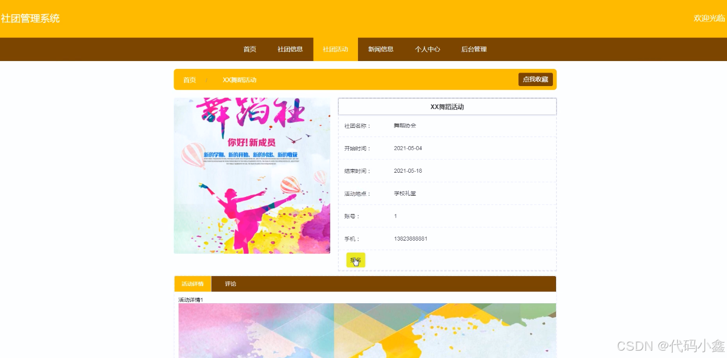The image size is (727, 358).
Task: Click the XX舞蹈活动 title heading
Action: click(447, 106)
